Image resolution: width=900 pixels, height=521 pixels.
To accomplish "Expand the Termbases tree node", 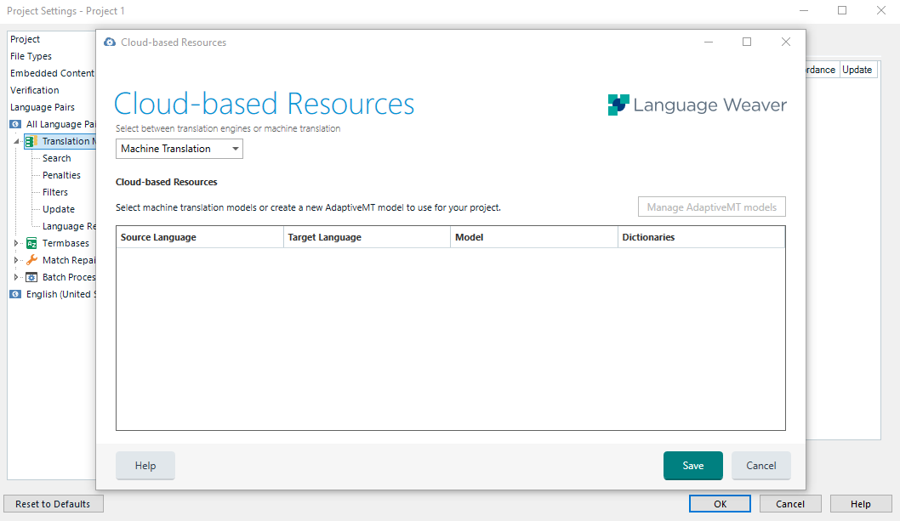I will tap(15, 243).
